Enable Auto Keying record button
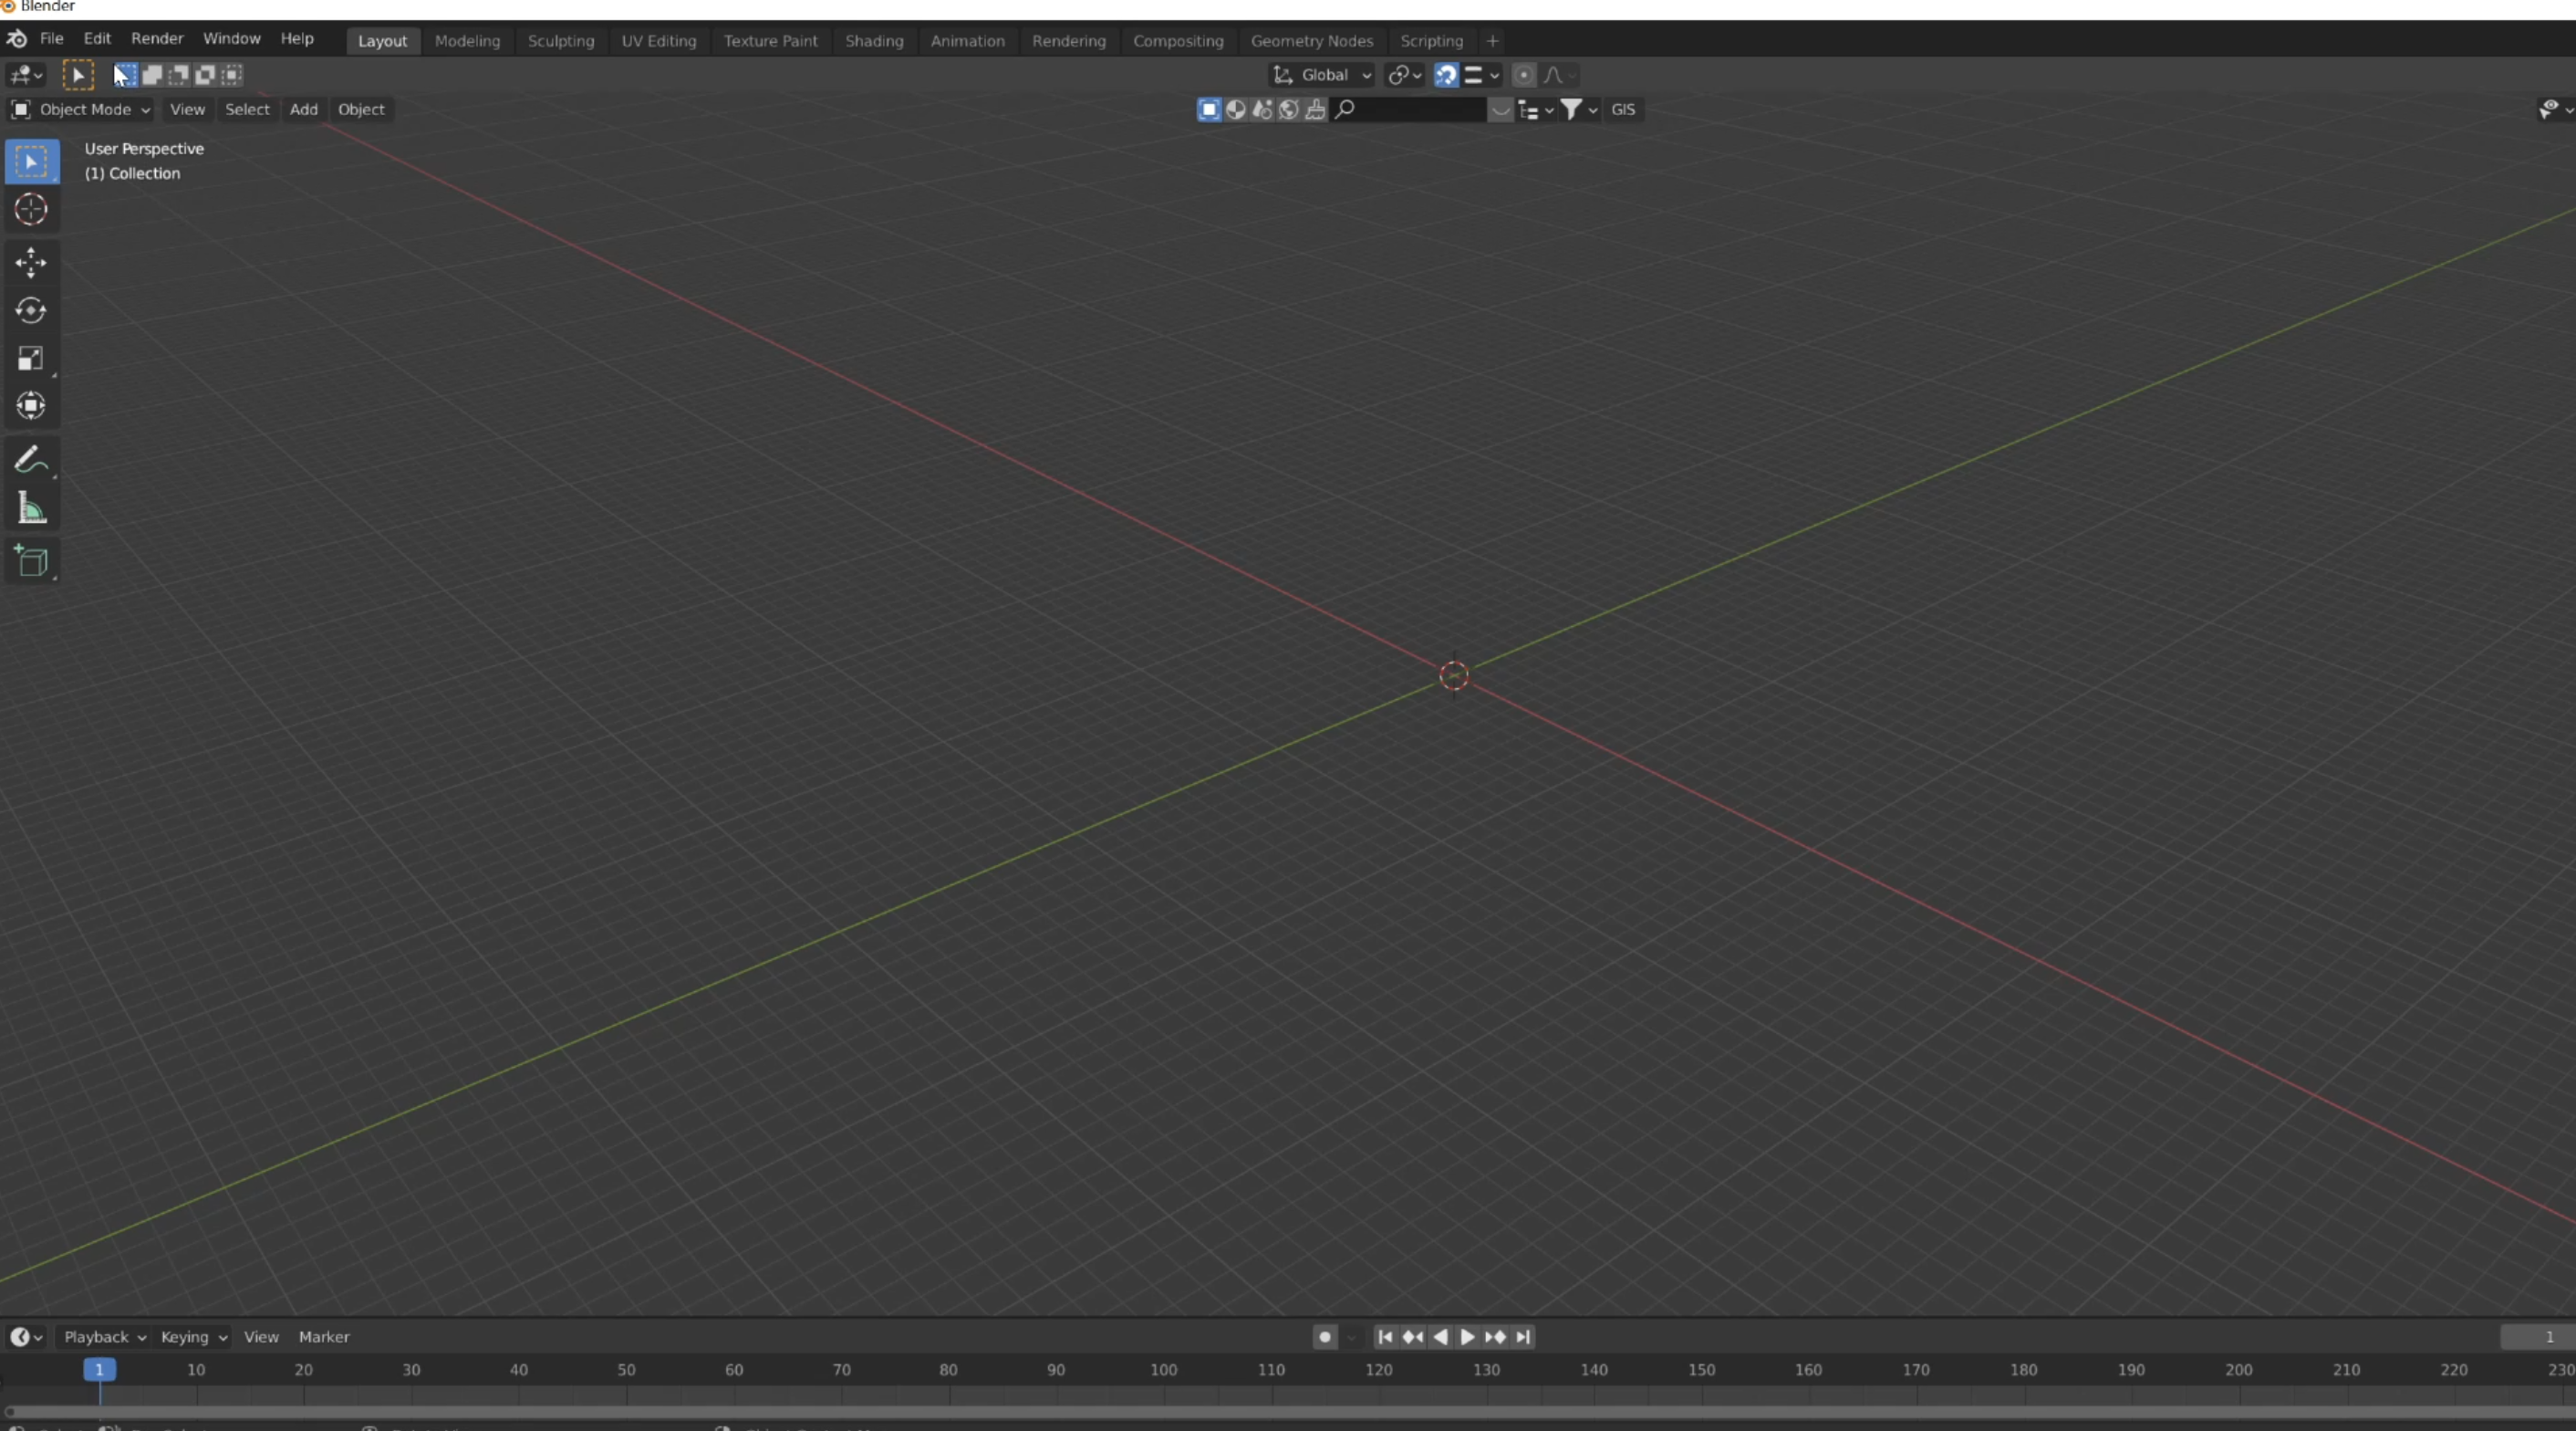2576x1431 pixels. (x=1325, y=1337)
